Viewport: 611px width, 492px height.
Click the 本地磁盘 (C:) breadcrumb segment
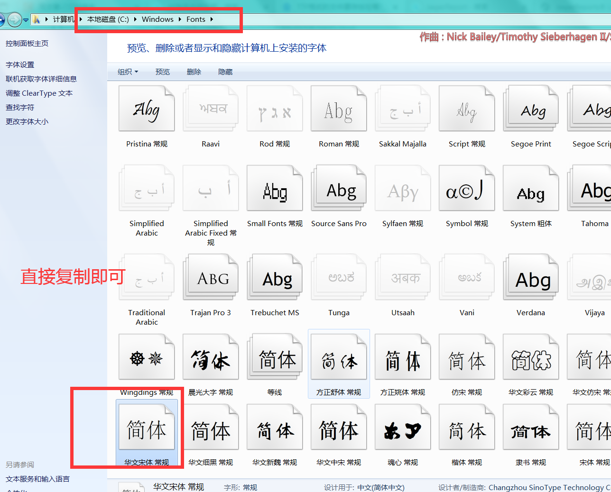pos(108,19)
